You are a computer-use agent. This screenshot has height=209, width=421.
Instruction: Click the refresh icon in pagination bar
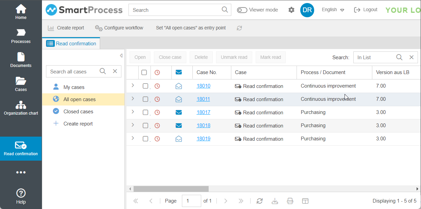[260, 201]
